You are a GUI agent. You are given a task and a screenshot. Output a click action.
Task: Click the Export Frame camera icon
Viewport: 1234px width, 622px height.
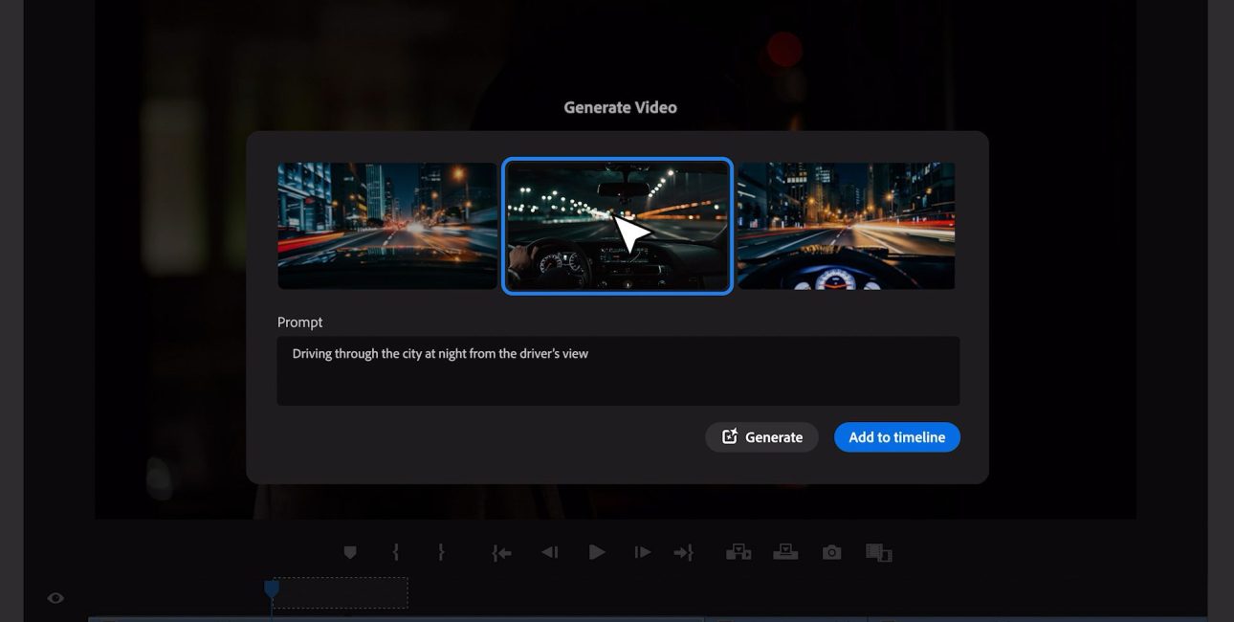[x=831, y=552]
